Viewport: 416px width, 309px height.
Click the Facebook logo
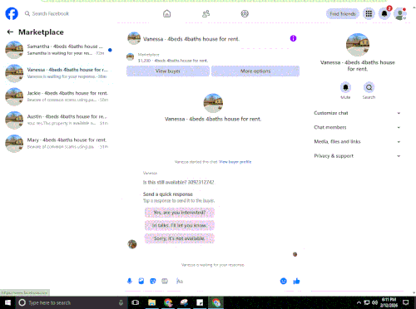pos(12,13)
